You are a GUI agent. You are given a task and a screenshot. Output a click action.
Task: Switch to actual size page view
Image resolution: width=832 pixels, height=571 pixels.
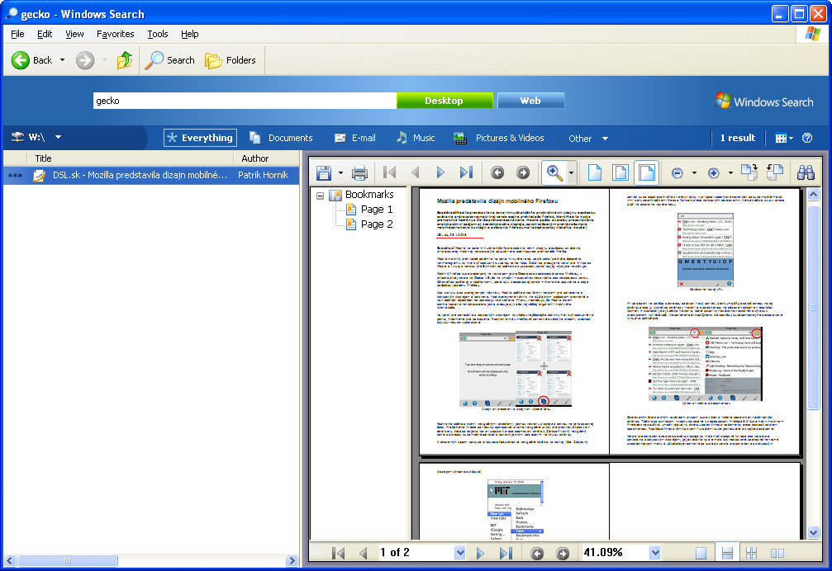click(x=595, y=172)
